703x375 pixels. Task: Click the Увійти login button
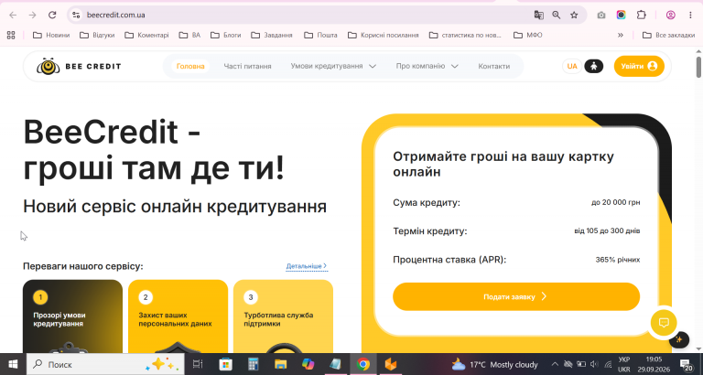point(639,66)
